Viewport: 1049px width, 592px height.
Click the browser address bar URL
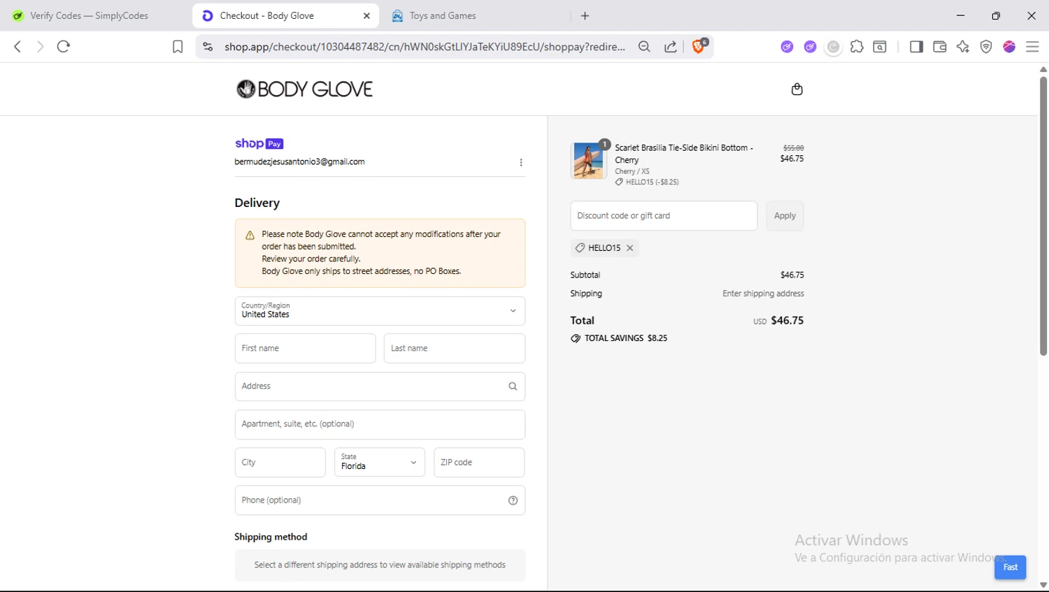point(424,47)
